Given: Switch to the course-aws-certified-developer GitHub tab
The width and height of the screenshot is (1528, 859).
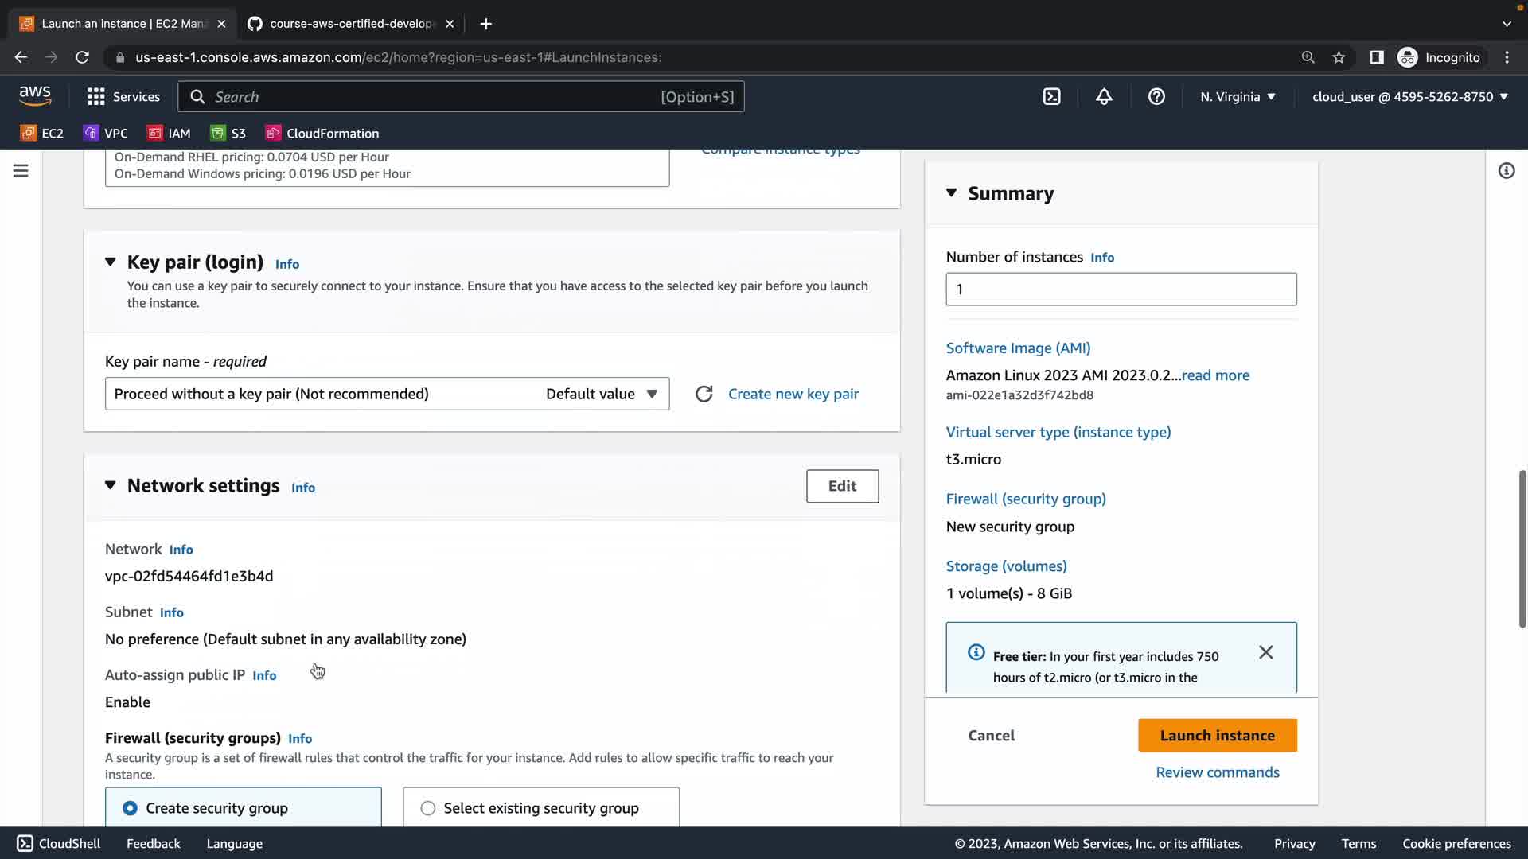Looking at the screenshot, I should point(350,24).
